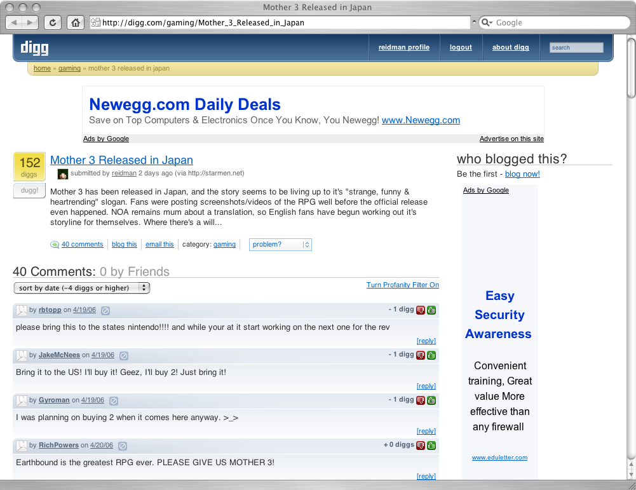The height and width of the screenshot is (490, 636).
Task: Reload the page with the refresh button
Action: (53, 23)
